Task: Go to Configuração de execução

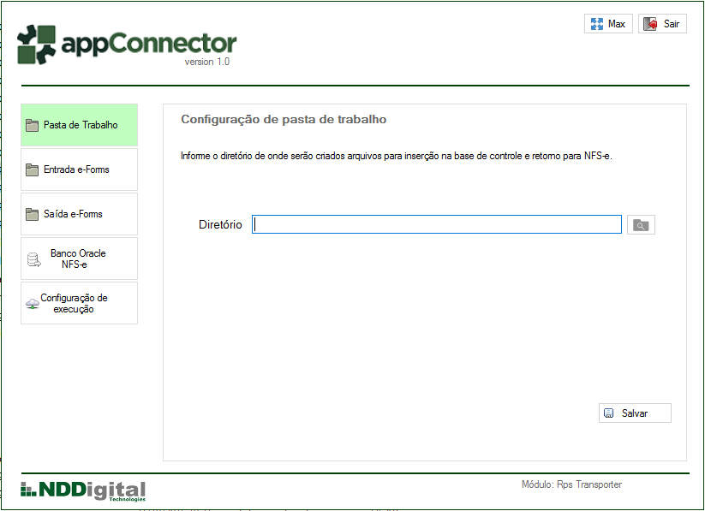Action: (x=79, y=303)
